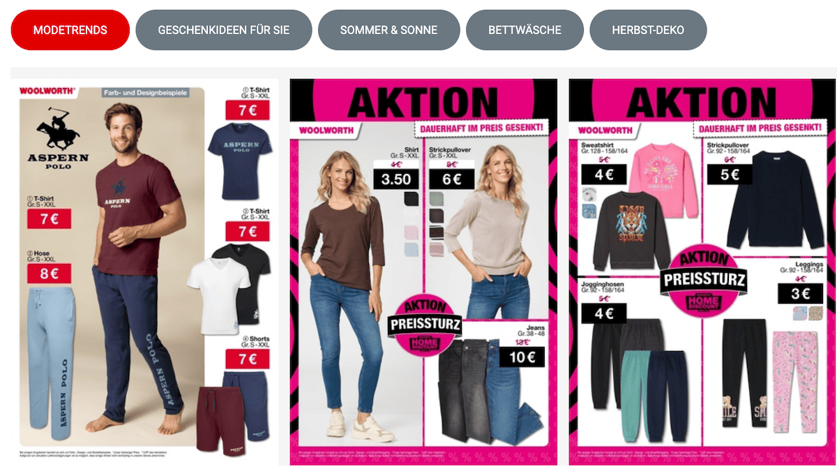Click the pink Sweatshirt image

click(x=663, y=180)
